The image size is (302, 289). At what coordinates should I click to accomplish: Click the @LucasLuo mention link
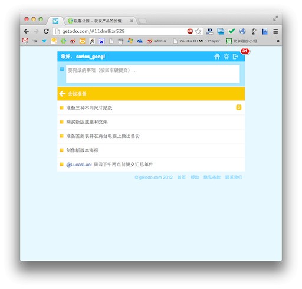click(x=79, y=165)
